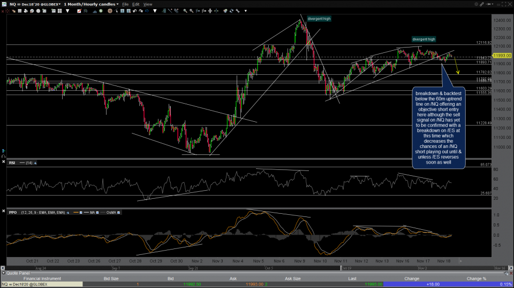Open RSI (14) settings arrow

(35, 163)
